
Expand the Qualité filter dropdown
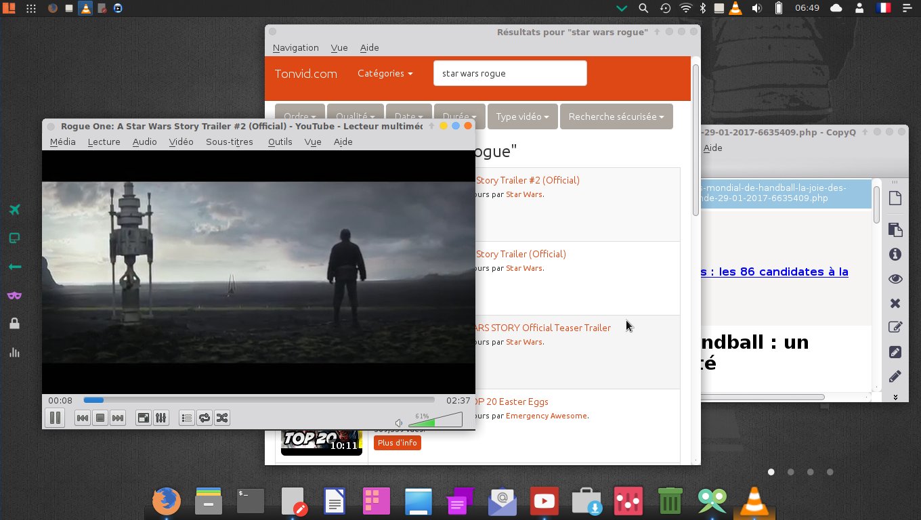click(x=356, y=116)
